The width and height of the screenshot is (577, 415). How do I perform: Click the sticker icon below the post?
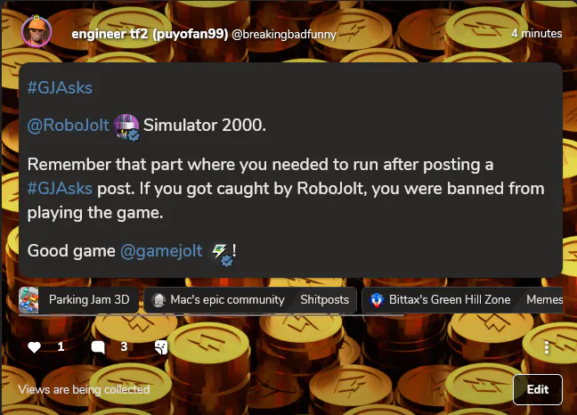pos(161,347)
